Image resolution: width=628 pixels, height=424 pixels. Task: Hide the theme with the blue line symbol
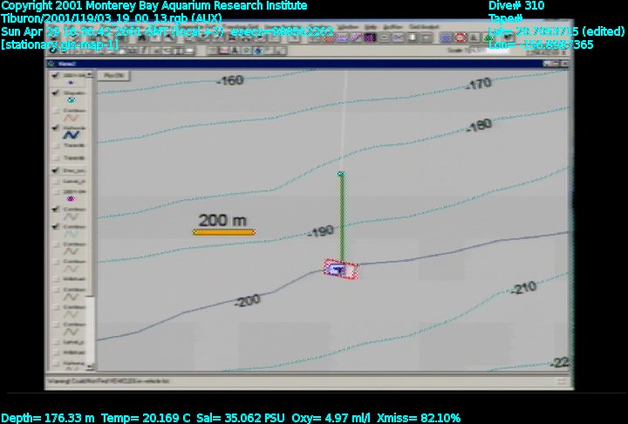(x=56, y=127)
